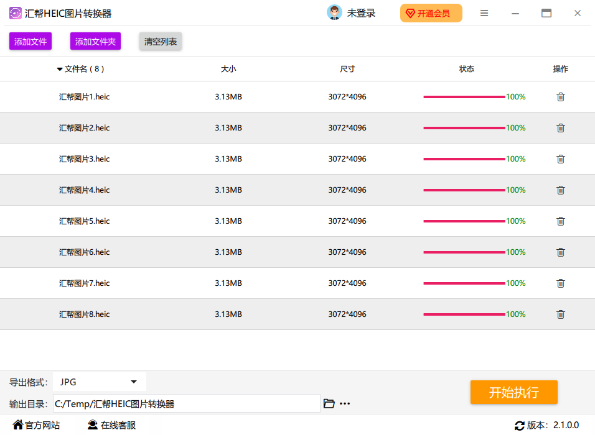The height and width of the screenshot is (435, 595).
Task: Delete 汇帮图片8.heic from the list
Action: pyautogui.click(x=560, y=314)
